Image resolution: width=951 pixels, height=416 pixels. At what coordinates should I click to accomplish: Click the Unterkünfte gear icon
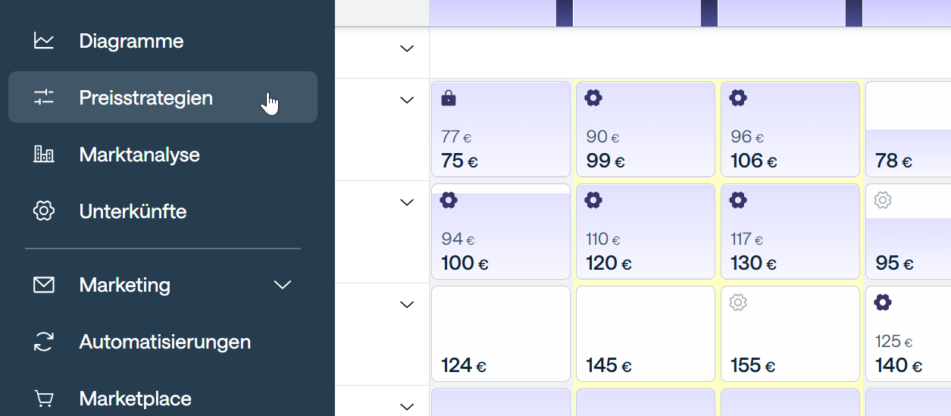[x=44, y=211]
